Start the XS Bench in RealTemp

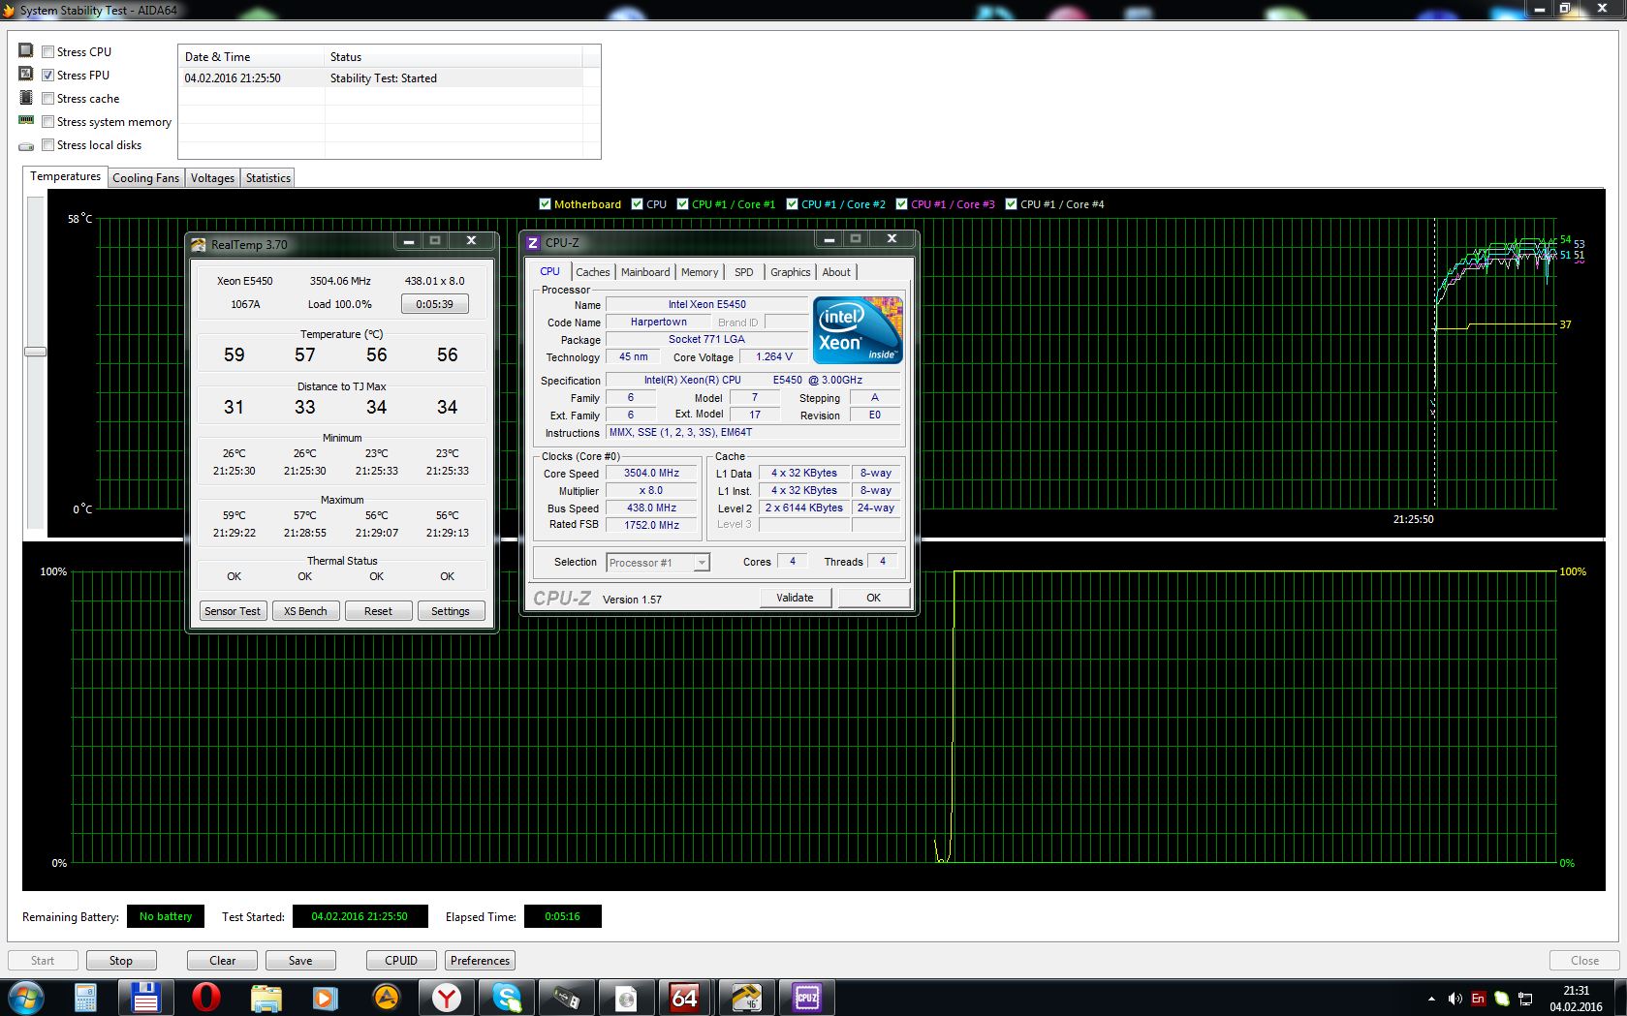pyautogui.click(x=305, y=611)
